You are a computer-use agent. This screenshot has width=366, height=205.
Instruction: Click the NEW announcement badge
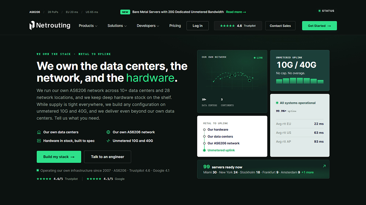125,12
